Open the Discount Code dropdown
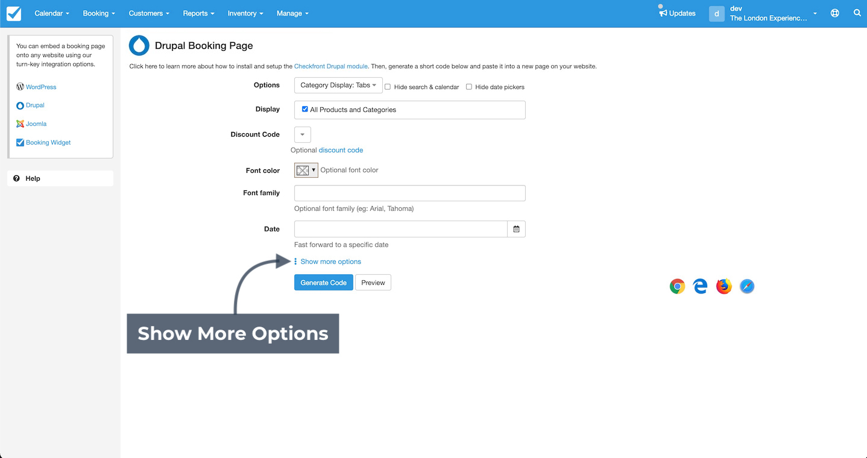Viewport: 867px width, 458px height. coord(303,134)
